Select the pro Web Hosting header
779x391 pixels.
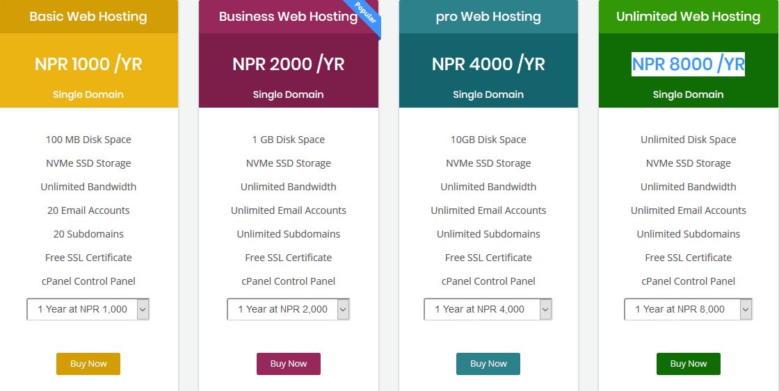488,17
